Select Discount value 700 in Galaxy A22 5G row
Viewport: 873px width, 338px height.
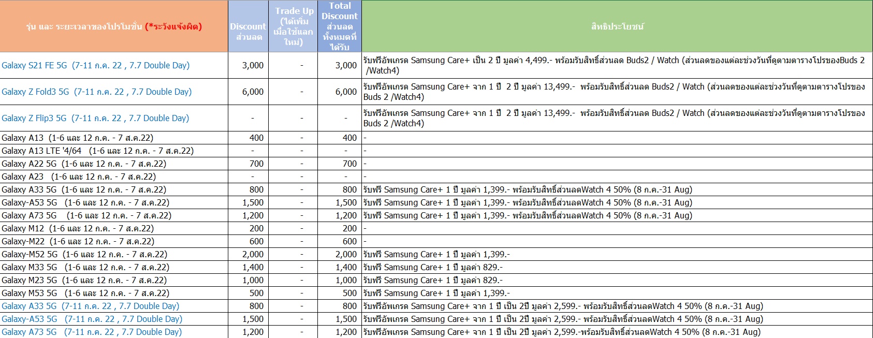[248, 164]
